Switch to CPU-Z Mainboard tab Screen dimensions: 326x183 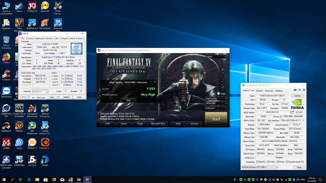(x=39, y=38)
